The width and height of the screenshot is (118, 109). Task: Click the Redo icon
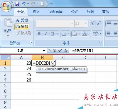tap(33, 4)
